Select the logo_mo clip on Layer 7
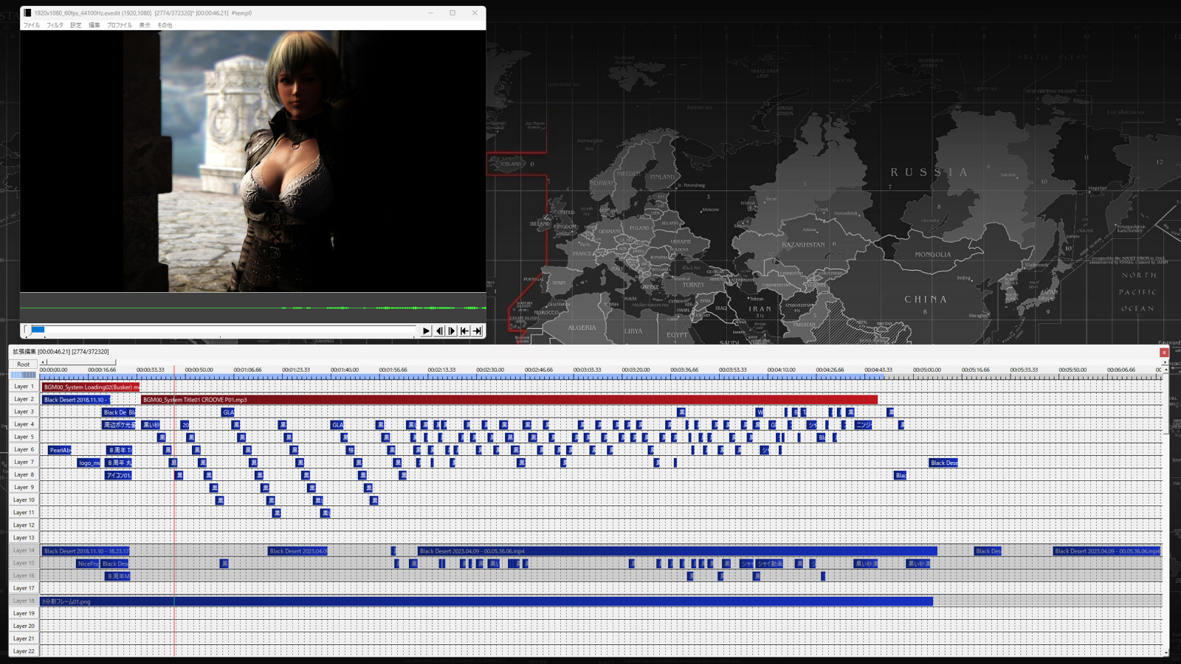The width and height of the screenshot is (1181, 664). [x=89, y=463]
